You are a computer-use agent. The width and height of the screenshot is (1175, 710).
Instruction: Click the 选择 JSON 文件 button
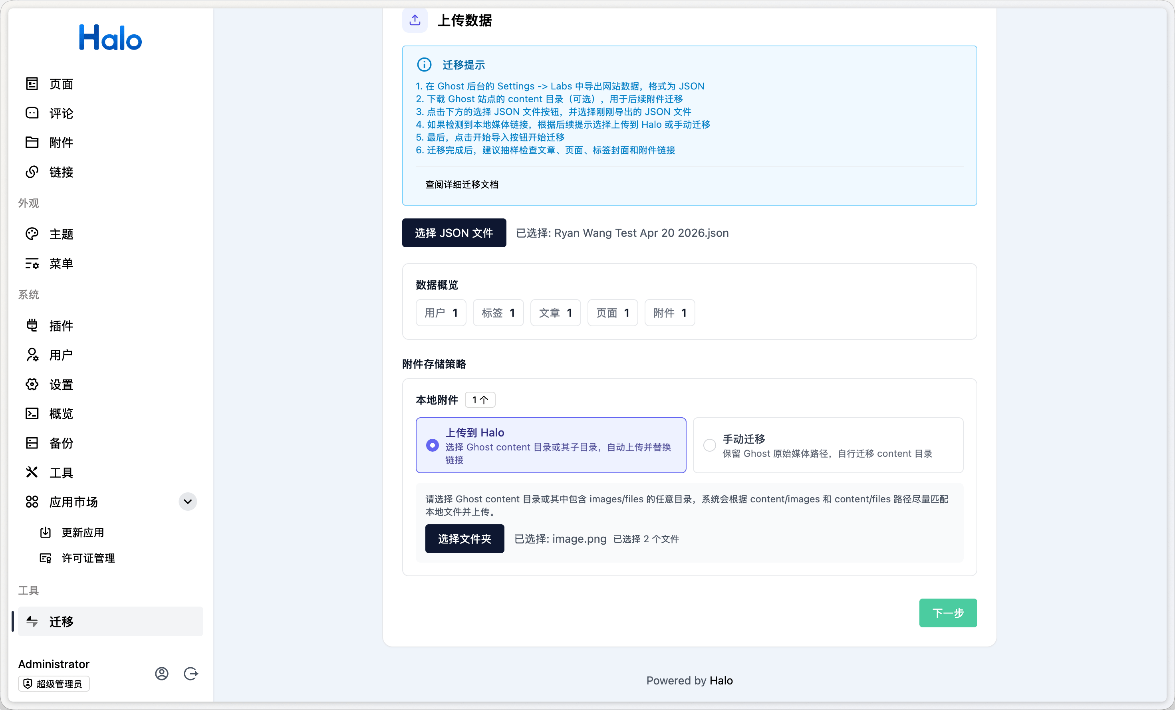tap(453, 233)
